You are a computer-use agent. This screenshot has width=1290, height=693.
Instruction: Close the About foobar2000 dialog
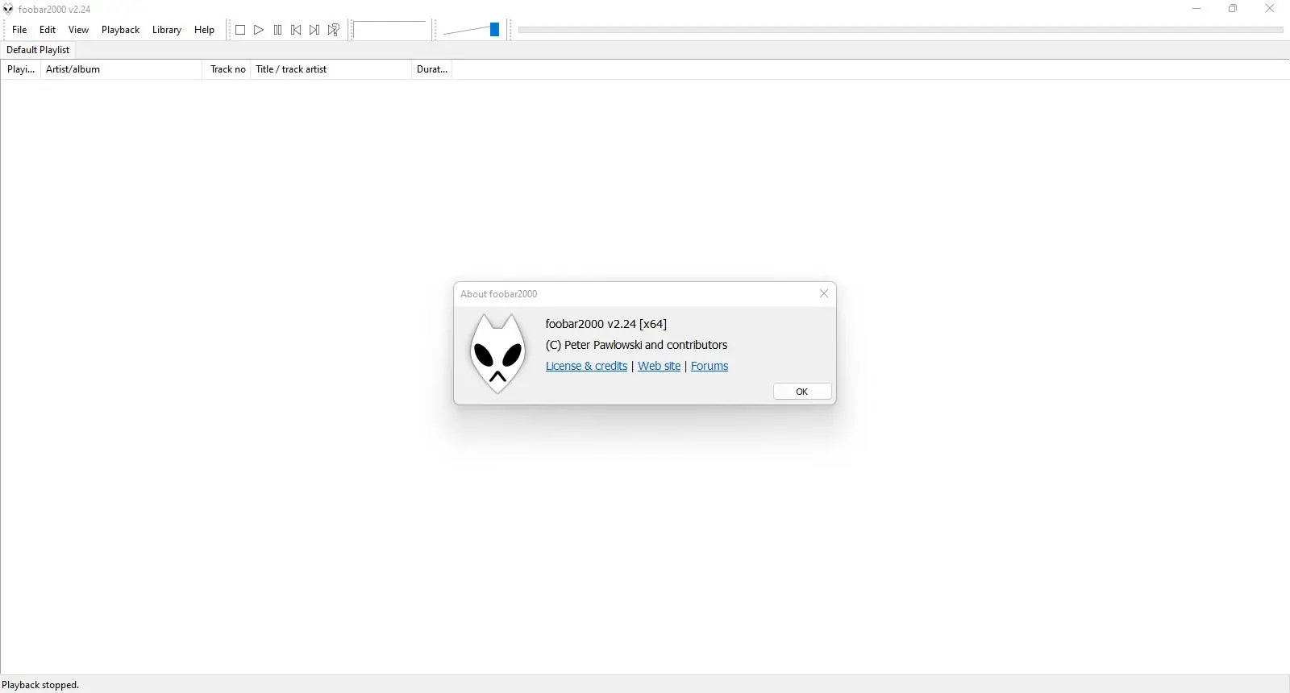[824, 293]
